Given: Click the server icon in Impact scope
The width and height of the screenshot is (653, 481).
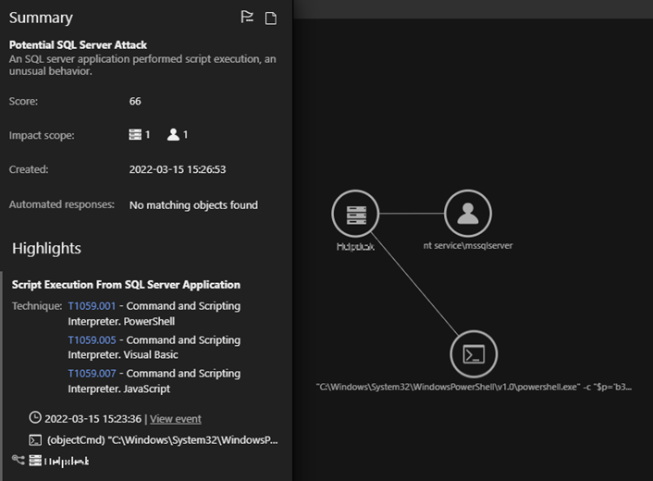Looking at the screenshot, I should pyautogui.click(x=136, y=135).
